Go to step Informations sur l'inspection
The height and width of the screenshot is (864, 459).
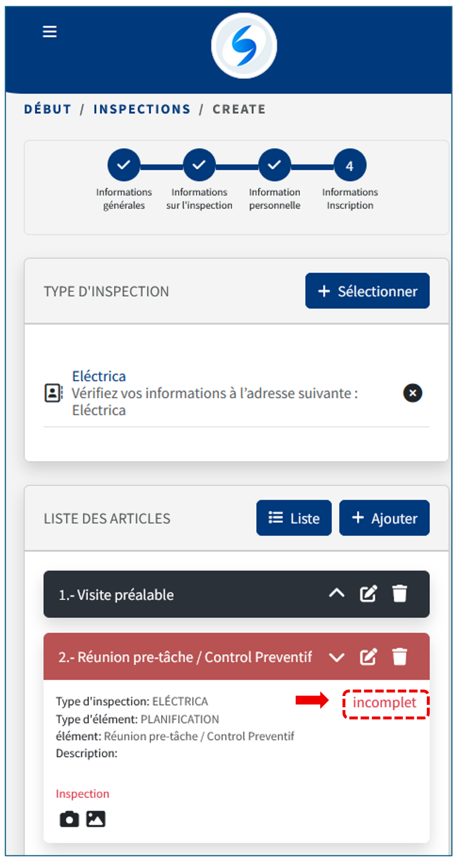199,166
